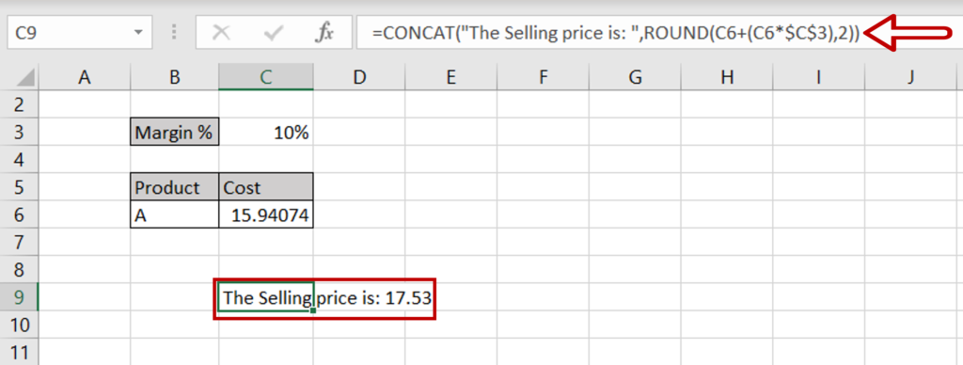The width and height of the screenshot is (963, 365).
Task: Click the Margin % cell
Action: click(x=175, y=132)
